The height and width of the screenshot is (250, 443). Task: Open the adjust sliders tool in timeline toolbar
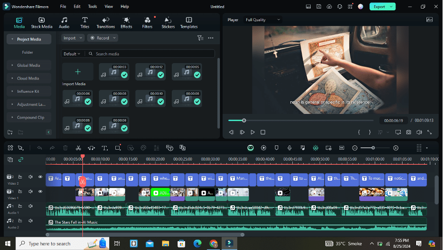(156, 148)
